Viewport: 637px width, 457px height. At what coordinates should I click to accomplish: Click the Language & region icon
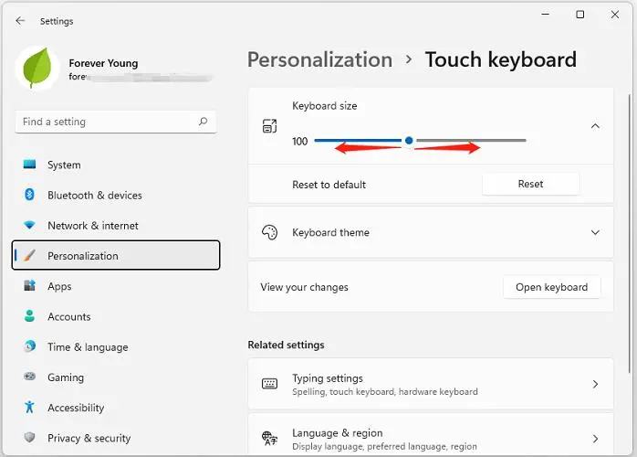pos(269,439)
